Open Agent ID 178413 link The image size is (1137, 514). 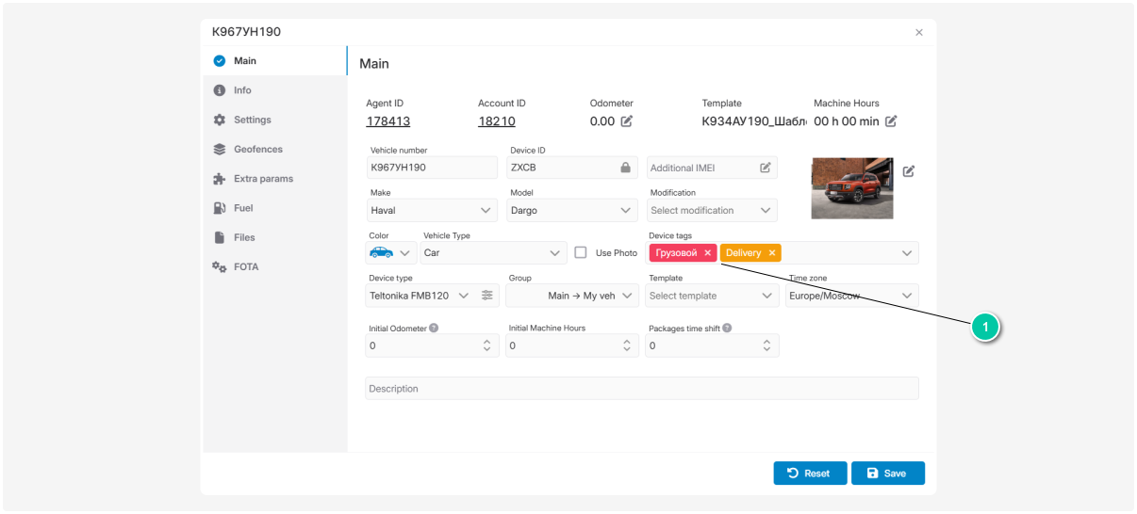(x=387, y=121)
